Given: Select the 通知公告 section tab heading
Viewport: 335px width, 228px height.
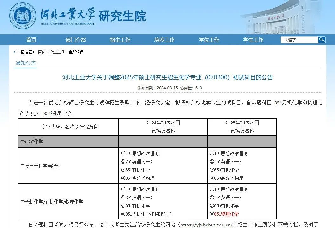Looking at the screenshot, I should coord(26,63).
